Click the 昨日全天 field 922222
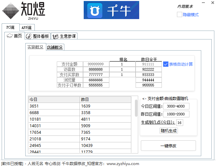This screenshot has height=167, width=216. pyautogui.click(x=148, y=69)
